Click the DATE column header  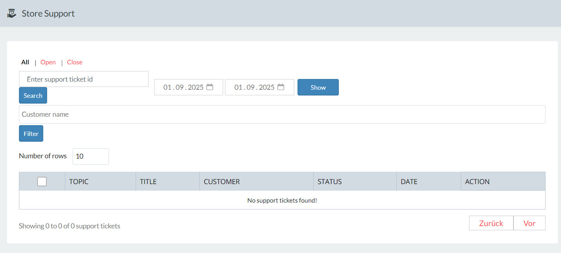click(409, 181)
